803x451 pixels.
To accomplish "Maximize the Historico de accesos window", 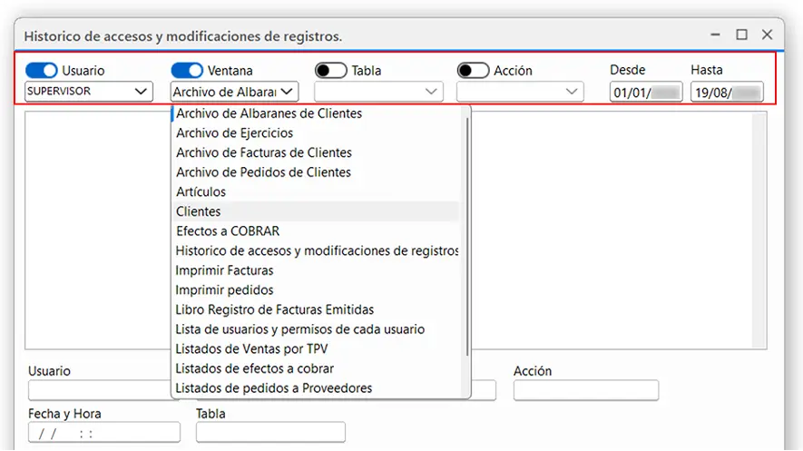I will pyautogui.click(x=741, y=34).
